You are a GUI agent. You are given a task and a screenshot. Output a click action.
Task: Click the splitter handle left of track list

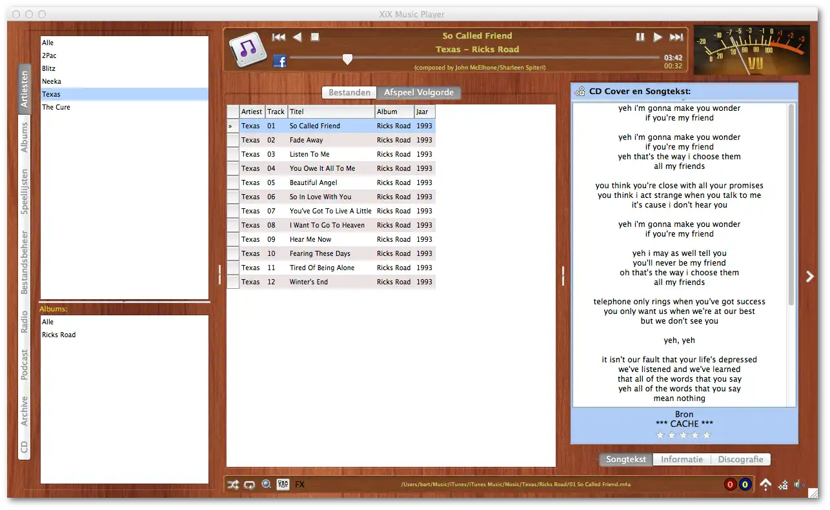219,275
